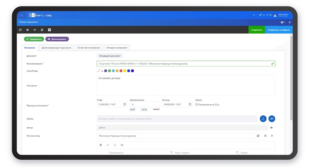Switch duration unit to дней
This screenshot has width=309, height=167.
[x=132, y=109]
